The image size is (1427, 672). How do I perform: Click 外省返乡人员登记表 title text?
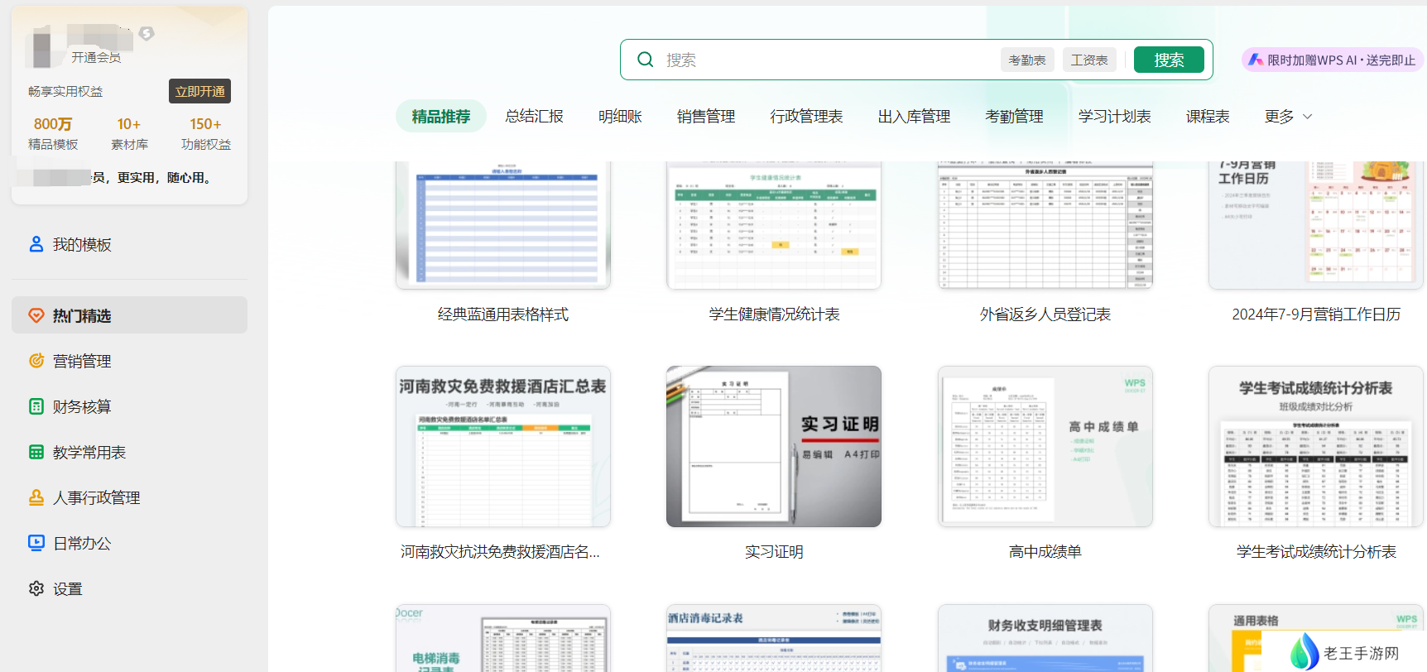coord(1045,314)
